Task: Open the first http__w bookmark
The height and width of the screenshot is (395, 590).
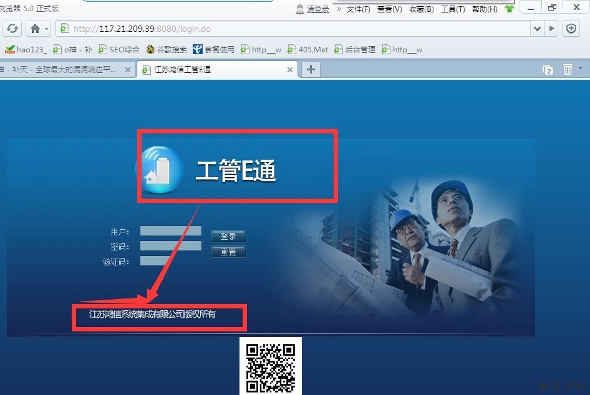Action: [261, 50]
